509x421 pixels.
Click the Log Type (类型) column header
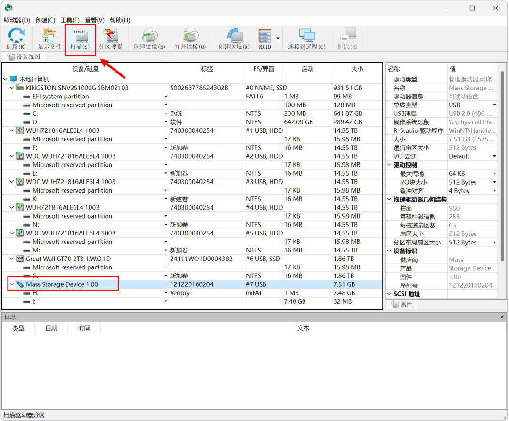18,328
